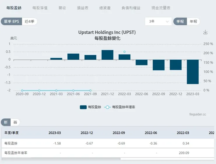Viewport: 216px width, 164px height.
Task: Select the 2022-03 column header
Action: (x=183, y=133)
